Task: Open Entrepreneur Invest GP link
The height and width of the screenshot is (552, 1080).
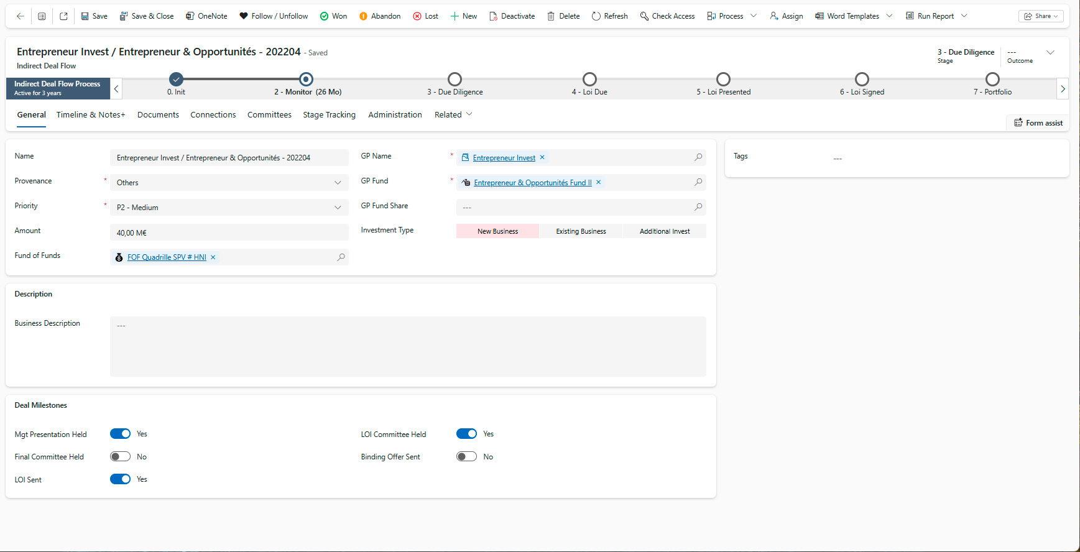Action: pyautogui.click(x=504, y=158)
